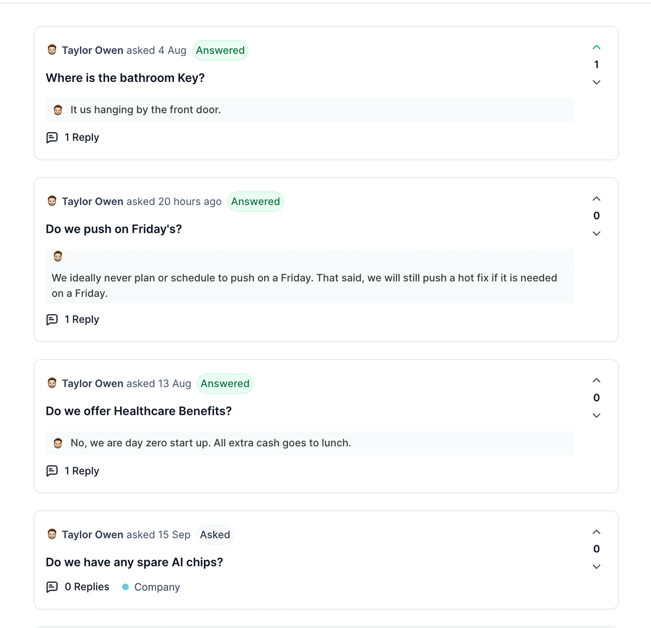Collapse the healthcare benefits question via down chevron
The height and width of the screenshot is (628, 651).
tap(596, 415)
